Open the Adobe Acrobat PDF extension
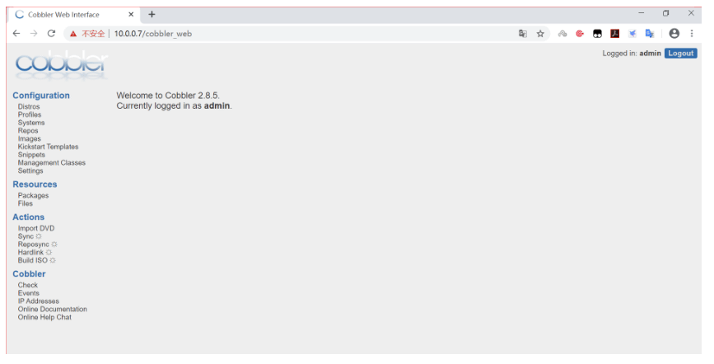Viewport: 714px width, 364px height. pyautogui.click(x=614, y=33)
